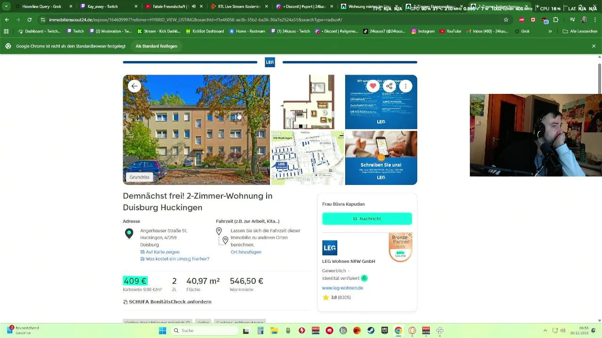This screenshot has height=338, width=602.
Task: Open Steam from the taskbar
Action: click(x=371, y=330)
